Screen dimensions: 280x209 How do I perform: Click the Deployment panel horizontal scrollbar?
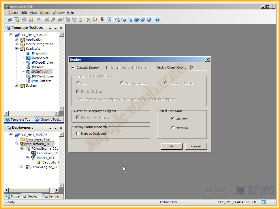point(29,190)
